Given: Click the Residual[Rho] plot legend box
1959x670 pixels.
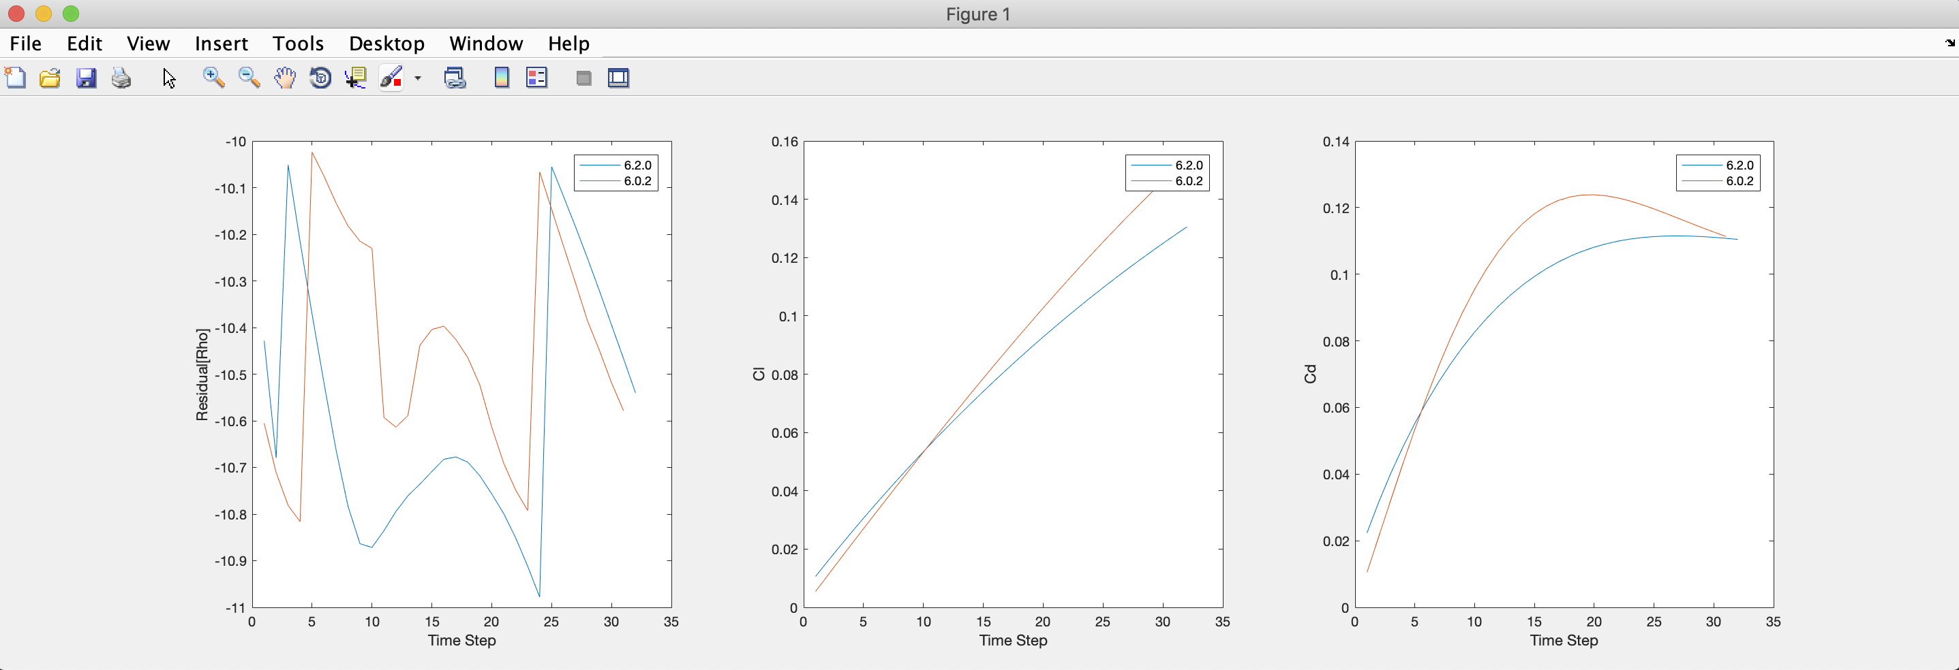Looking at the screenshot, I should 616,173.
